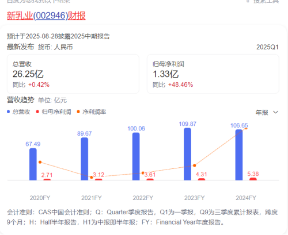This screenshot has width=288, height=235.
Task: Click the 2023FY net profit margin point
Action: (x=194, y=165)
